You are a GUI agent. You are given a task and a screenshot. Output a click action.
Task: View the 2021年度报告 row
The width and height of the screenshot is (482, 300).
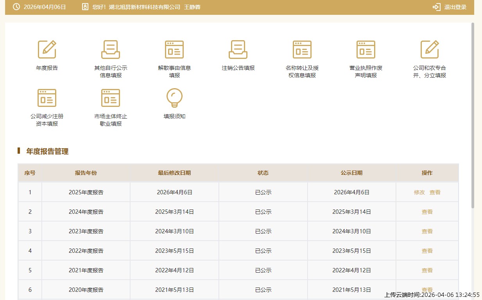pos(427,270)
